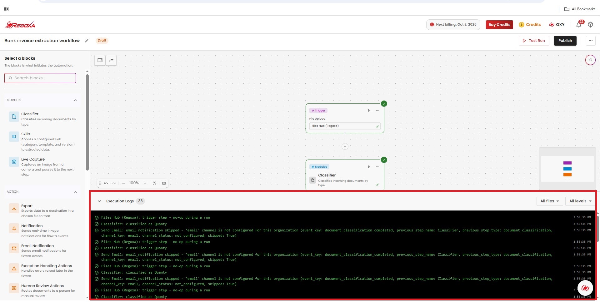Select the Human Review Actions block
The image size is (600, 302).
point(43,291)
